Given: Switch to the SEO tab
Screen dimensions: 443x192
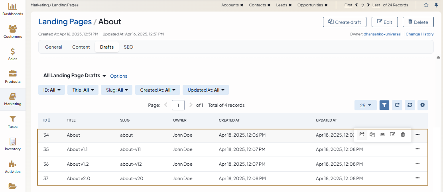Looking at the screenshot, I should click(x=128, y=47).
